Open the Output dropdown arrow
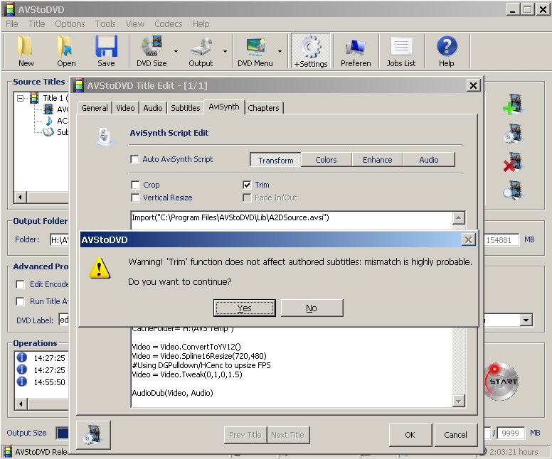This screenshot has height=459, width=552. click(x=225, y=51)
